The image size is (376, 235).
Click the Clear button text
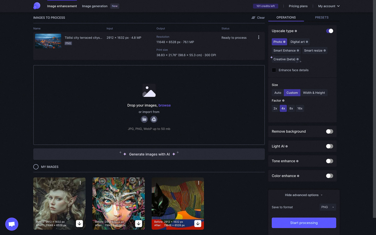(261, 18)
